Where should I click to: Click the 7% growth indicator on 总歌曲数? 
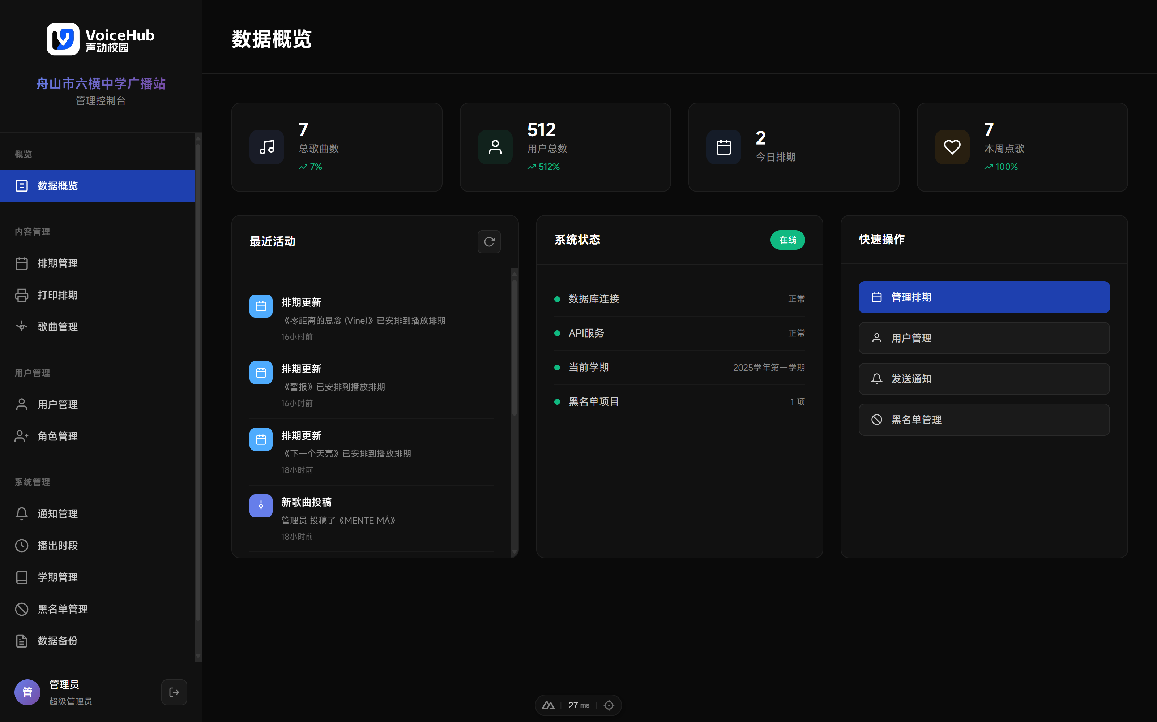[x=310, y=167]
